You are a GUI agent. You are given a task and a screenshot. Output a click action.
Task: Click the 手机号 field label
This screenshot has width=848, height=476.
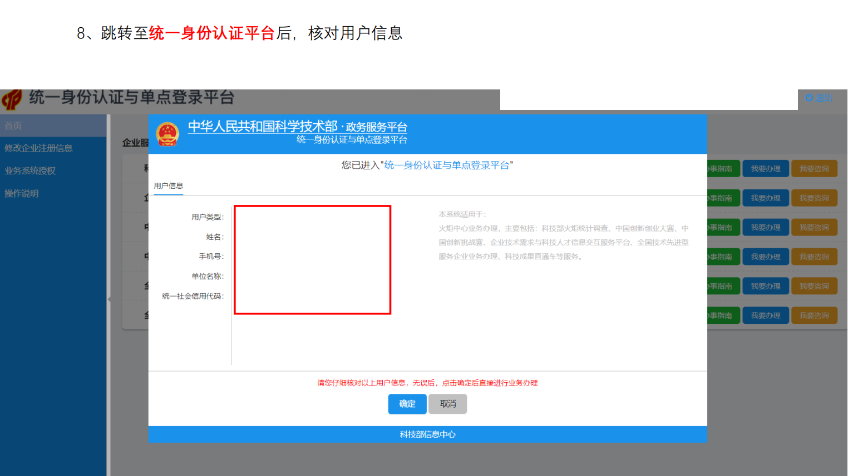(211, 257)
